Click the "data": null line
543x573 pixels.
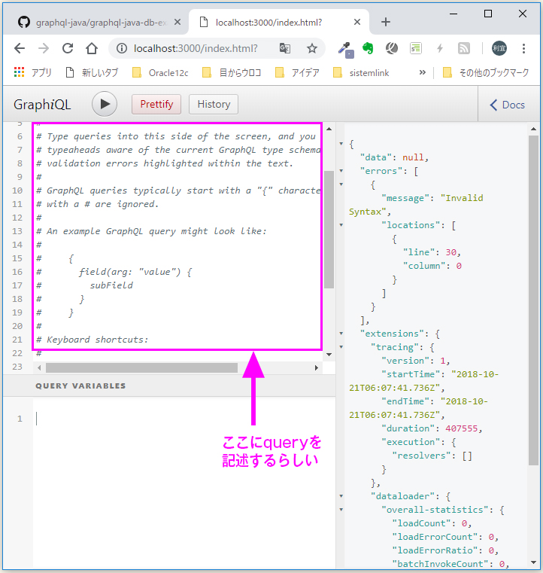pos(394,157)
